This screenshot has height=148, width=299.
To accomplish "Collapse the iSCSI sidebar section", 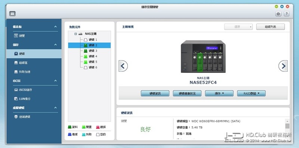I will point(55,81).
